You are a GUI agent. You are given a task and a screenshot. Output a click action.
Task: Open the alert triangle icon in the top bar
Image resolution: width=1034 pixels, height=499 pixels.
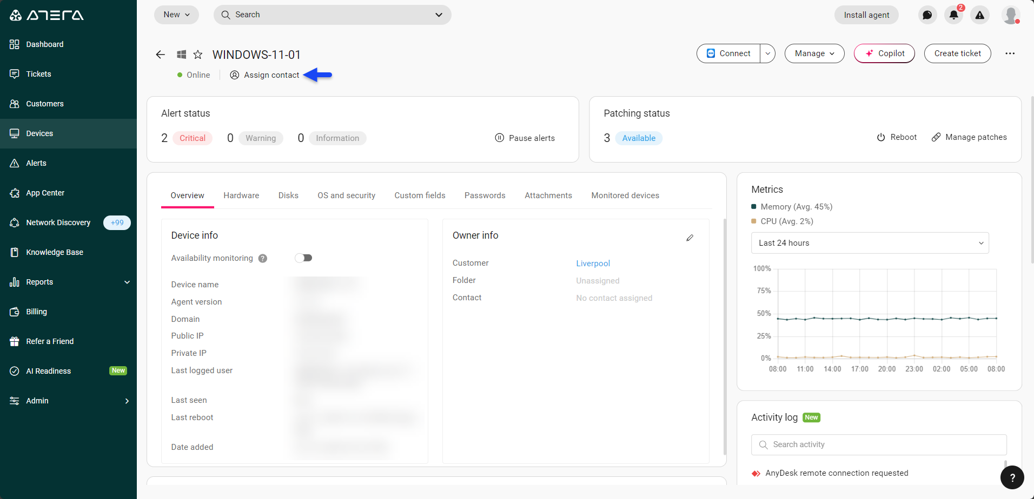(979, 15)
